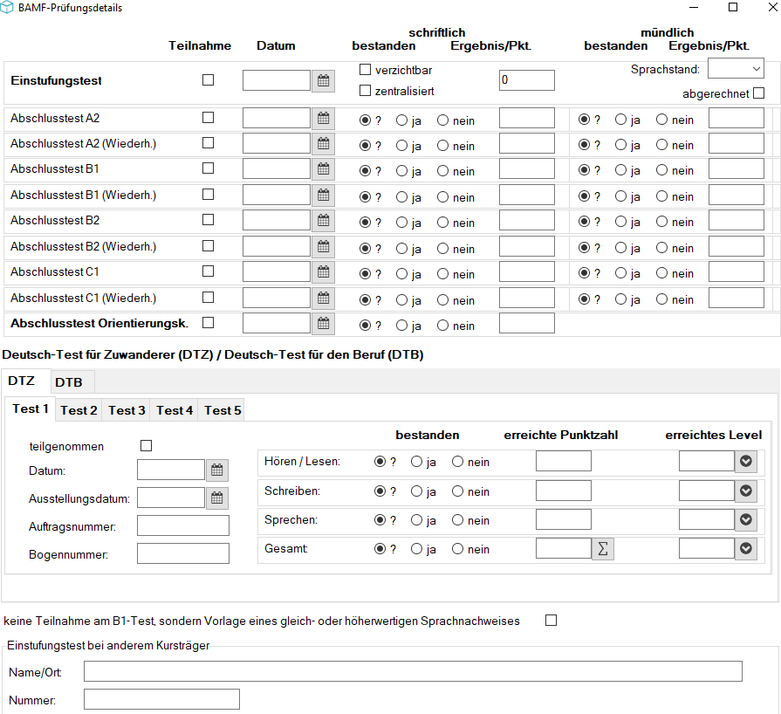
Task: Open calendar picker for Ausstellungsdatum field
Action: click(217, 498)
